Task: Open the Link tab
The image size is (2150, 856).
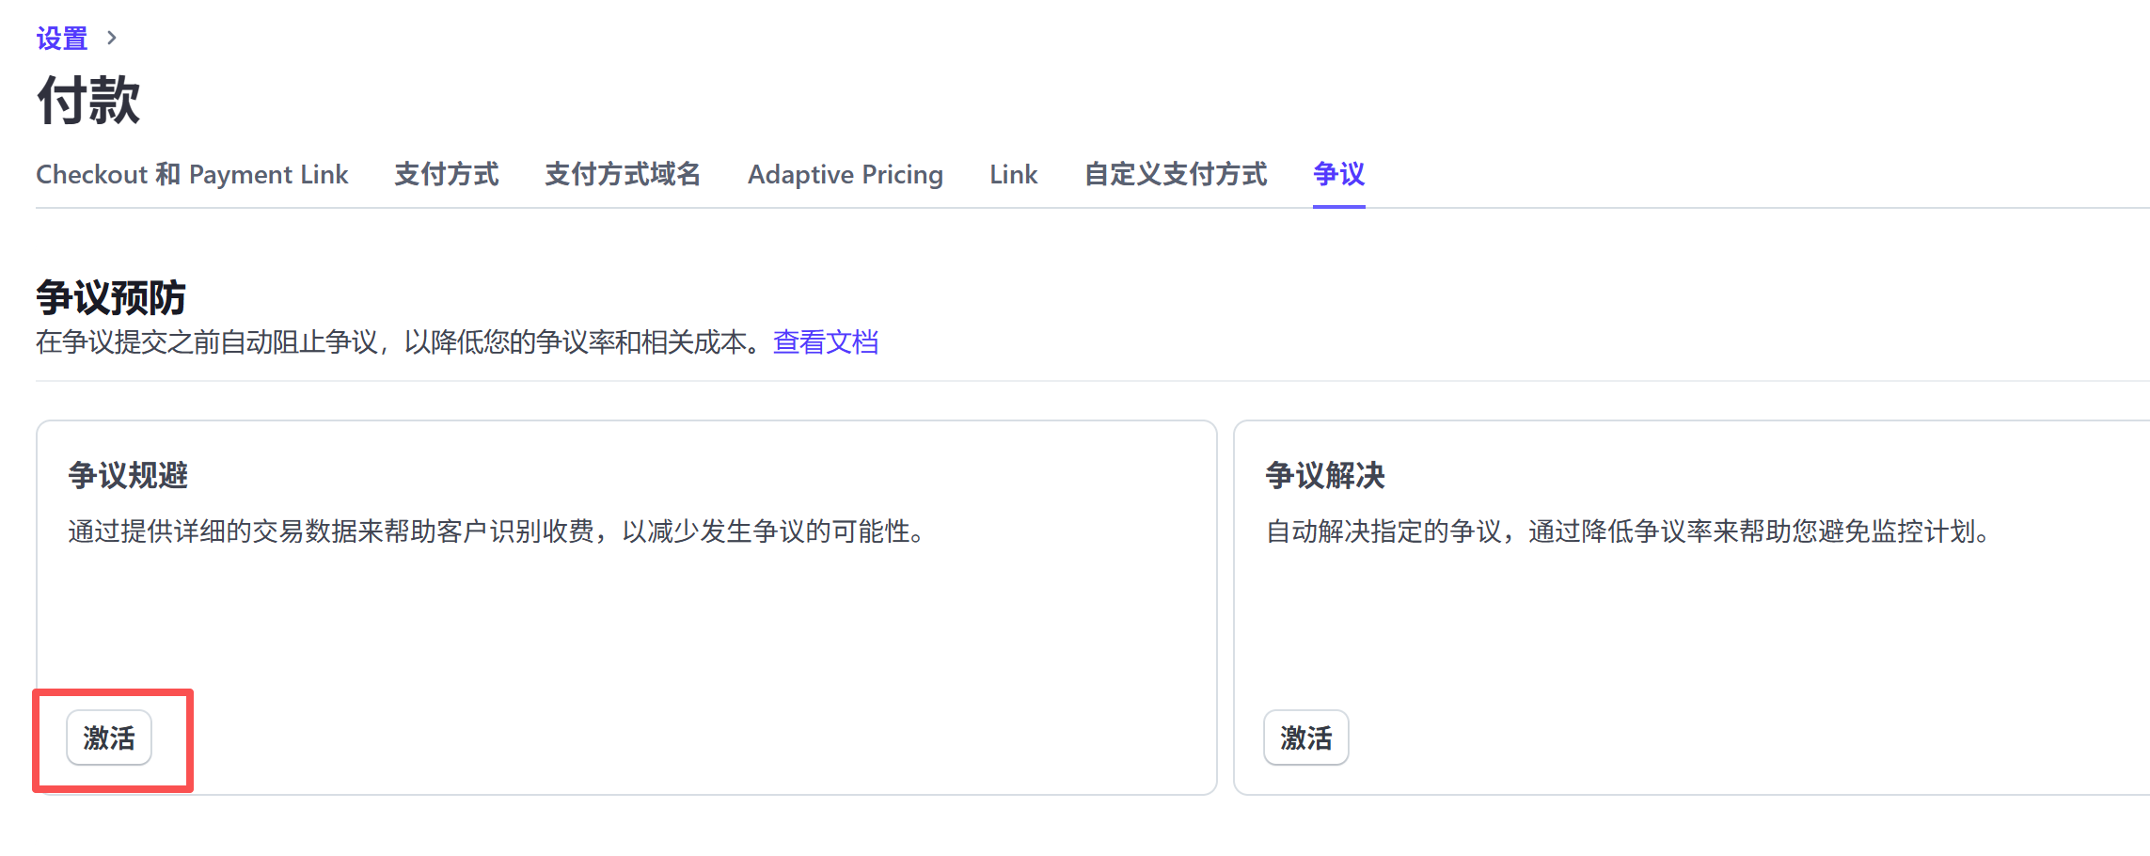Action: pyautogui.click(x=1013, y=175)
